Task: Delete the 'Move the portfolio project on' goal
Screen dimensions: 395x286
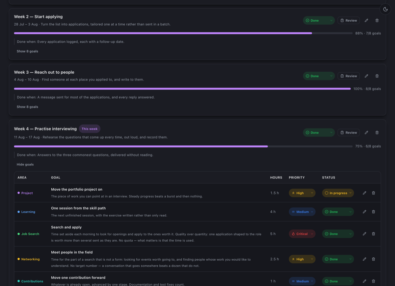Action: point(373,193)
